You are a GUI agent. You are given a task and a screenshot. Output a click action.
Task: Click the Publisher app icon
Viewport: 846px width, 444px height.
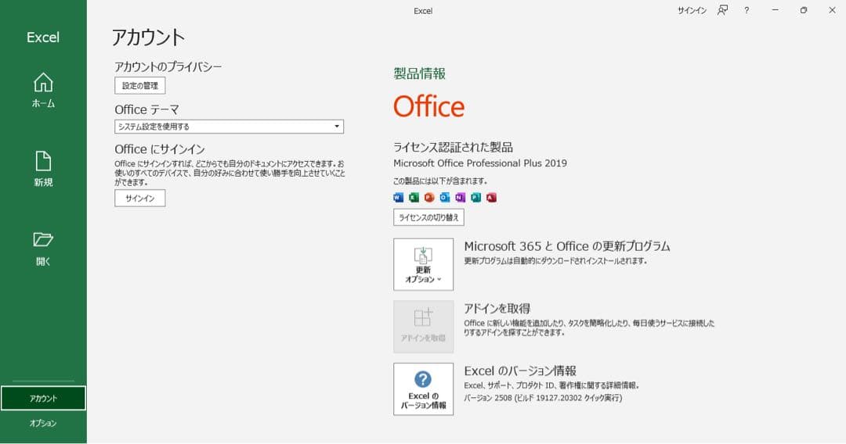[476, 198]
